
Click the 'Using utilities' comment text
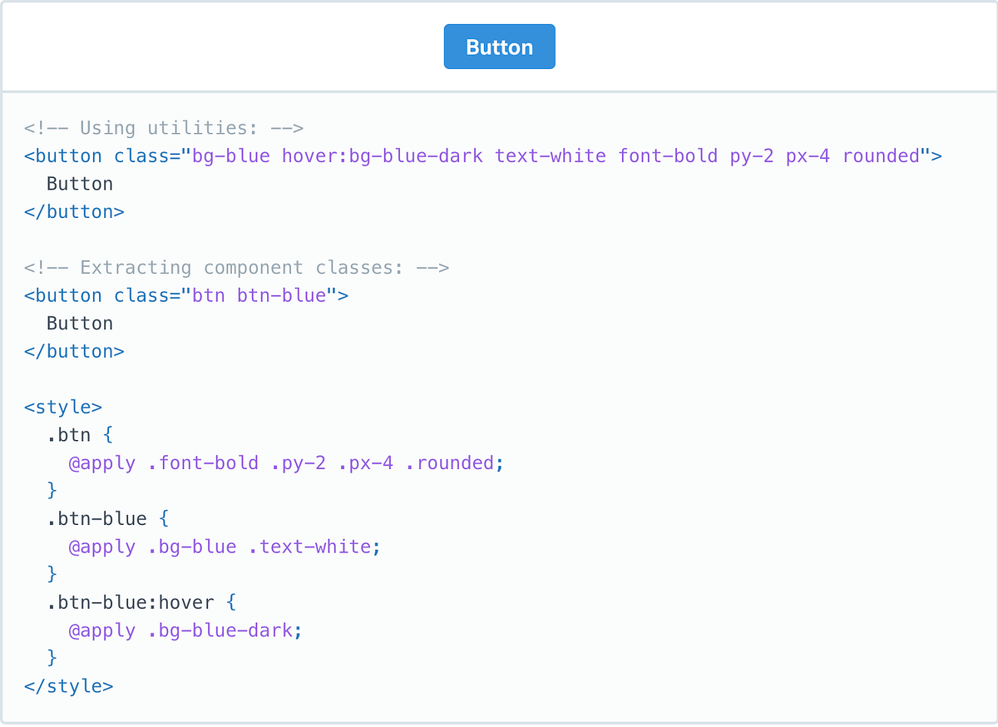(x=163, y=127)
